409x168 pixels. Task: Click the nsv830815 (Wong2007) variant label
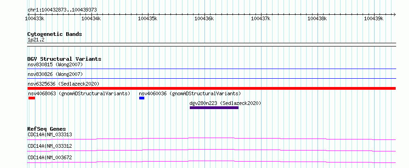(x=55, y=64)
